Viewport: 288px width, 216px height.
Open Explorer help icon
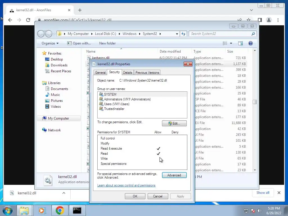(251, 43)
